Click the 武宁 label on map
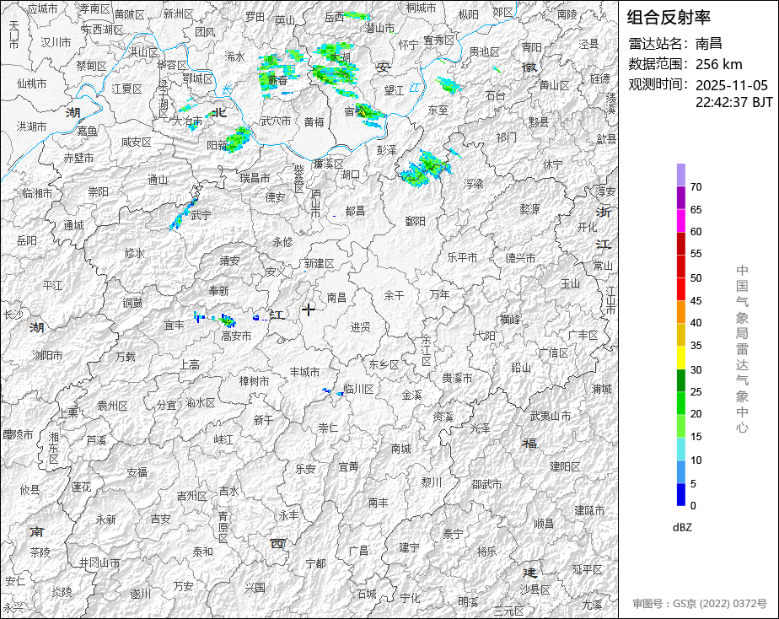The width and height of the screenshot is (779, 619). pyautogui.click(x=201, y=215)
